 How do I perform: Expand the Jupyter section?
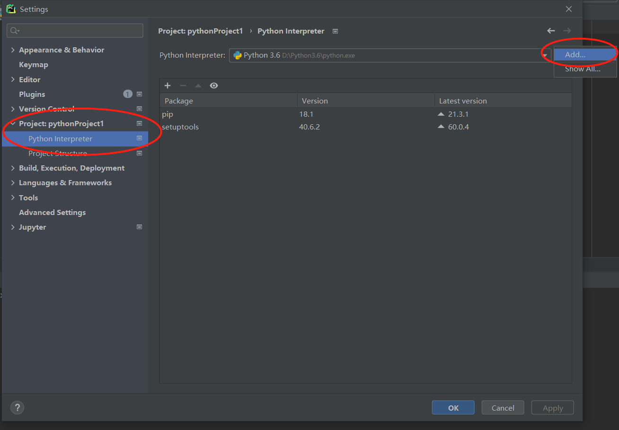[13, 227]
